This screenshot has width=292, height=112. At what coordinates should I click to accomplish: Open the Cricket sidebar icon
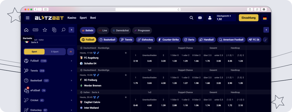[26, 100]
